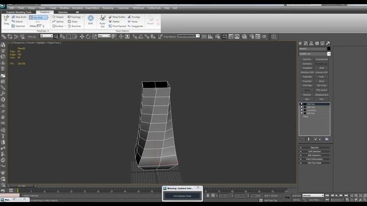
Task: Expand the Soft Selection rollout
Action: point(314,151)
